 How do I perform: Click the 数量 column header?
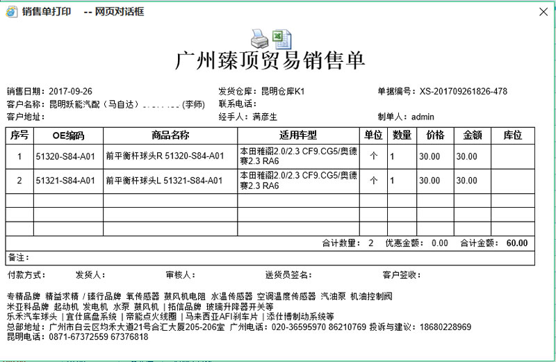pyautogui.click(x=402, y=135)
